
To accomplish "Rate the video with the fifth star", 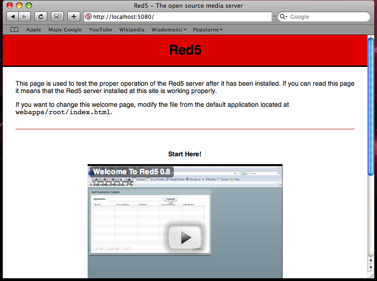I will (129, 182).
